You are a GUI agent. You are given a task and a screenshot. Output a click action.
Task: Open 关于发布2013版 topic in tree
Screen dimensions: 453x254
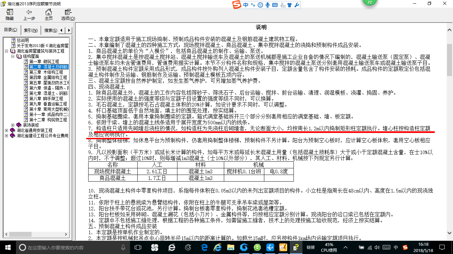click(x=42, y=46)
